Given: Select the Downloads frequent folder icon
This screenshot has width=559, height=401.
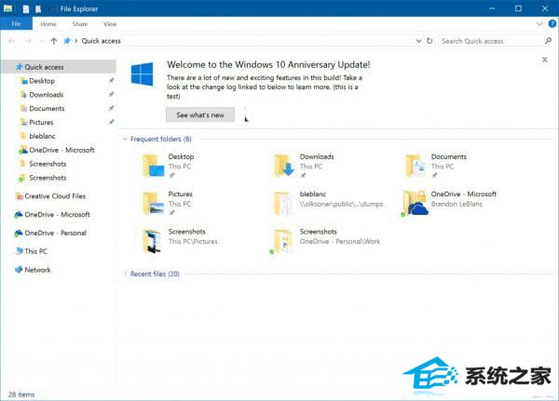Looking at the screenshot, I should pyautogui.click(x=284, y=166).
